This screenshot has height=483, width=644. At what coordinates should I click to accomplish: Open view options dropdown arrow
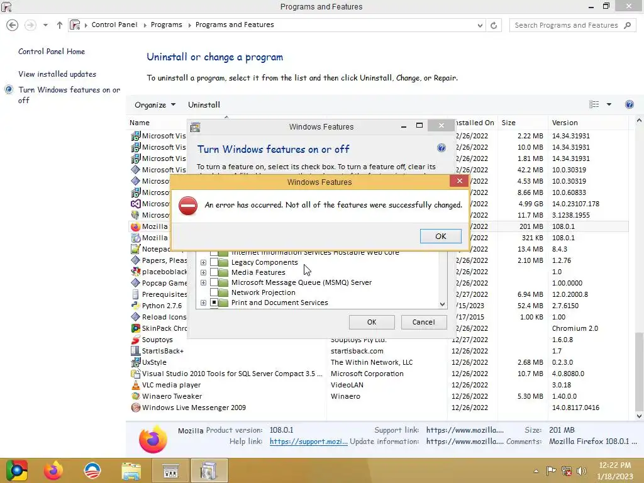[x=609, y=104]
